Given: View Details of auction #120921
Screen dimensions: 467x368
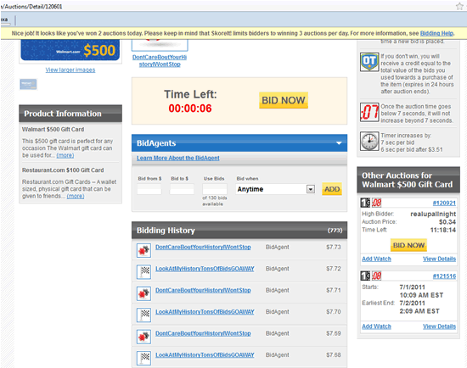Looking at the screenshot, I should tap(439, 259).
